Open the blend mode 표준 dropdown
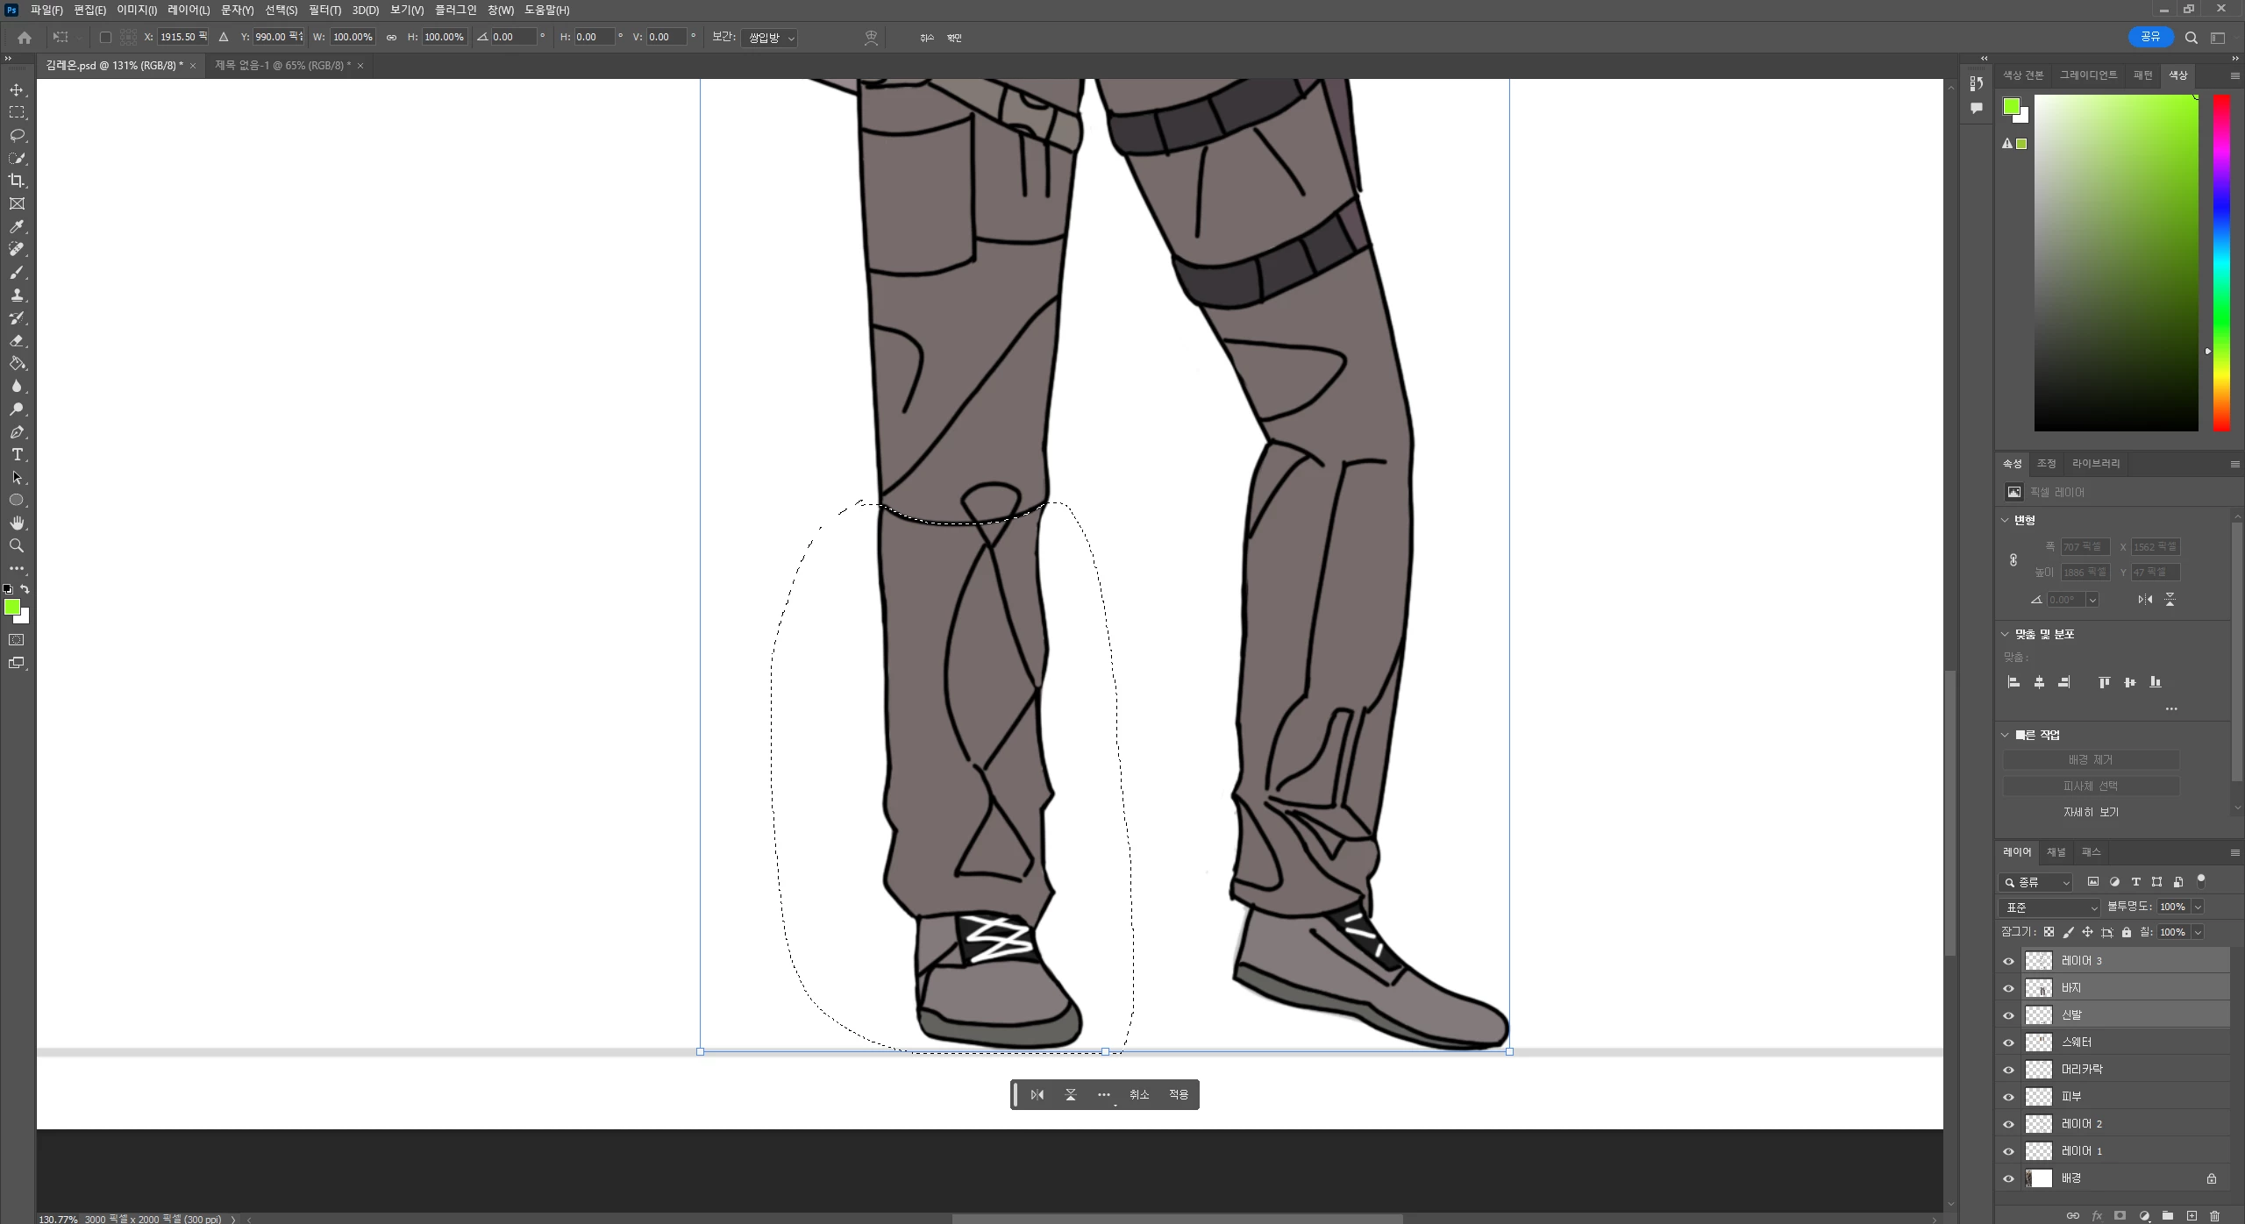Viewport: 2245px width, 1224px height. (2049, 907)
